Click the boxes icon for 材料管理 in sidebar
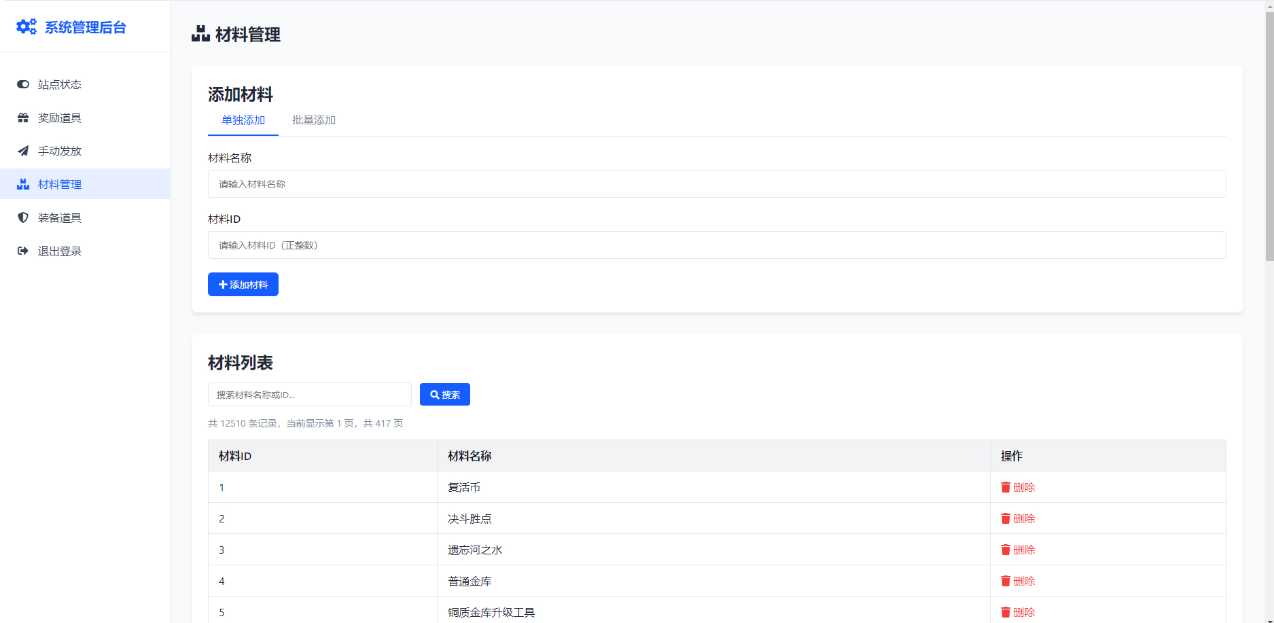1274x623 pixels. (23, 184)
